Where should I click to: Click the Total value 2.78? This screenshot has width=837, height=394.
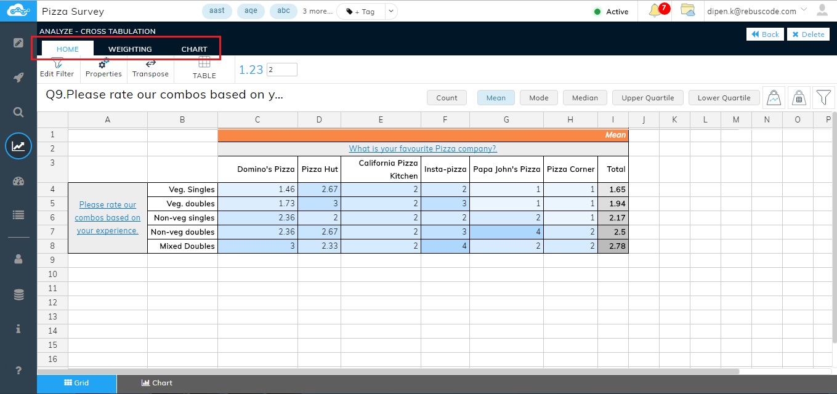point(613,246)
